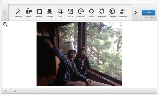Undo last edit arrow

(6, 91)
